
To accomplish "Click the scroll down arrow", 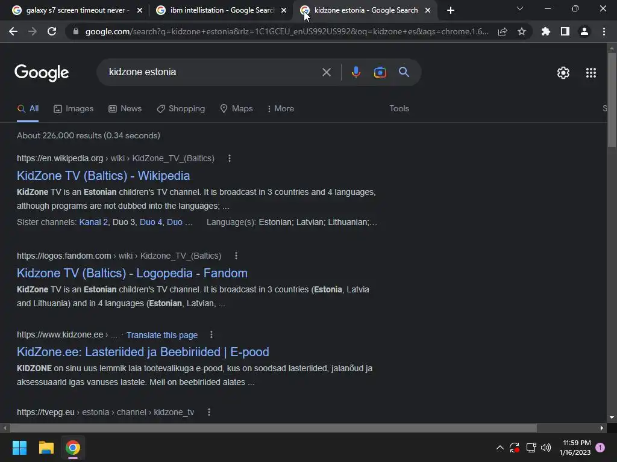I will 612,417.
